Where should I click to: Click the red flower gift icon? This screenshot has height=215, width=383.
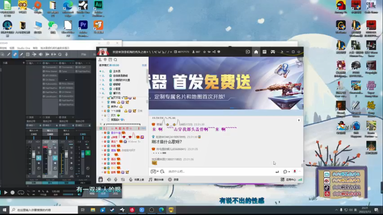tap(295, 172)
